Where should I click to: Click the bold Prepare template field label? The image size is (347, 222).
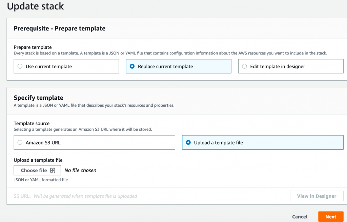tap(33, 47)
